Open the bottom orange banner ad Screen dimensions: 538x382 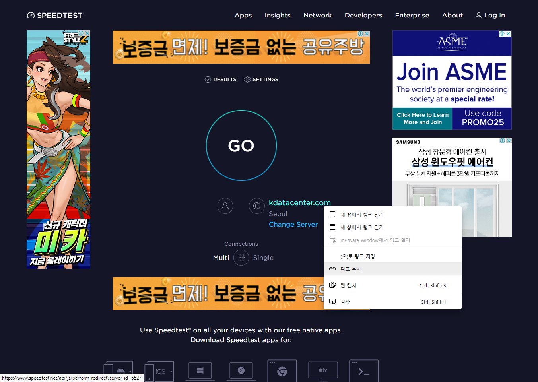[218, 293]
